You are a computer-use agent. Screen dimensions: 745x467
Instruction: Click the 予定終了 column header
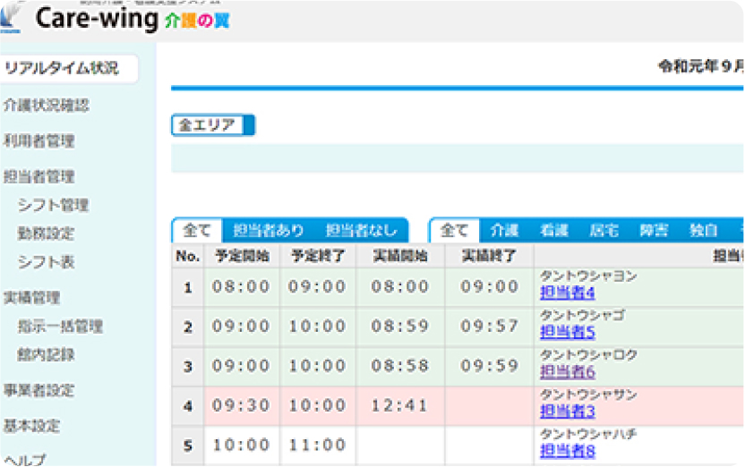pos(318,256)
